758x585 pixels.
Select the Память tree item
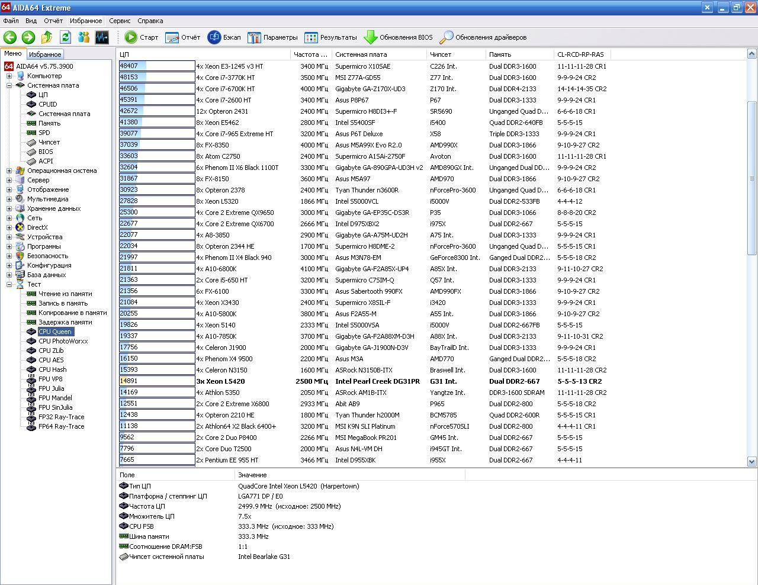(50, 123)
